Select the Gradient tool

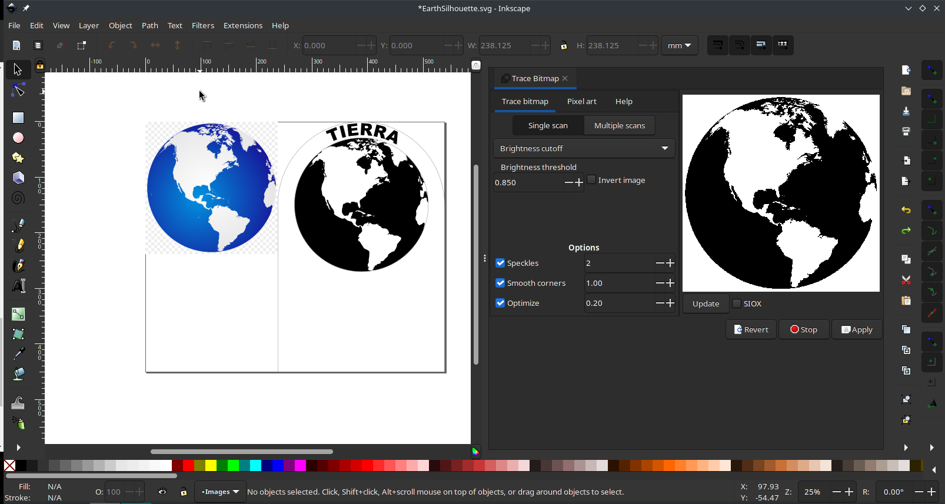pos(18,314)
